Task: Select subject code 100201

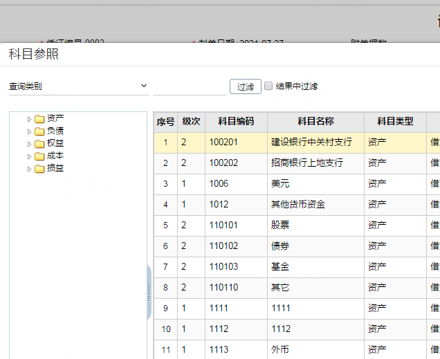Action: pos(223,142)
